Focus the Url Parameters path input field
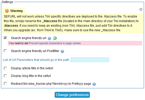The height and width of the screenshot is (100, 145). coord(90,60)
